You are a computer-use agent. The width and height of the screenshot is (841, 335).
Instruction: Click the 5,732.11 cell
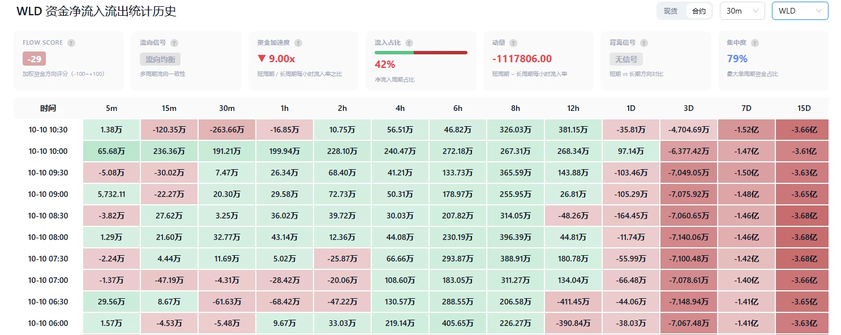[111, 194]
